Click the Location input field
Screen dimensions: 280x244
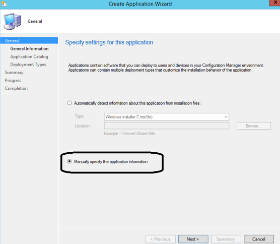[x=166, y=126]
